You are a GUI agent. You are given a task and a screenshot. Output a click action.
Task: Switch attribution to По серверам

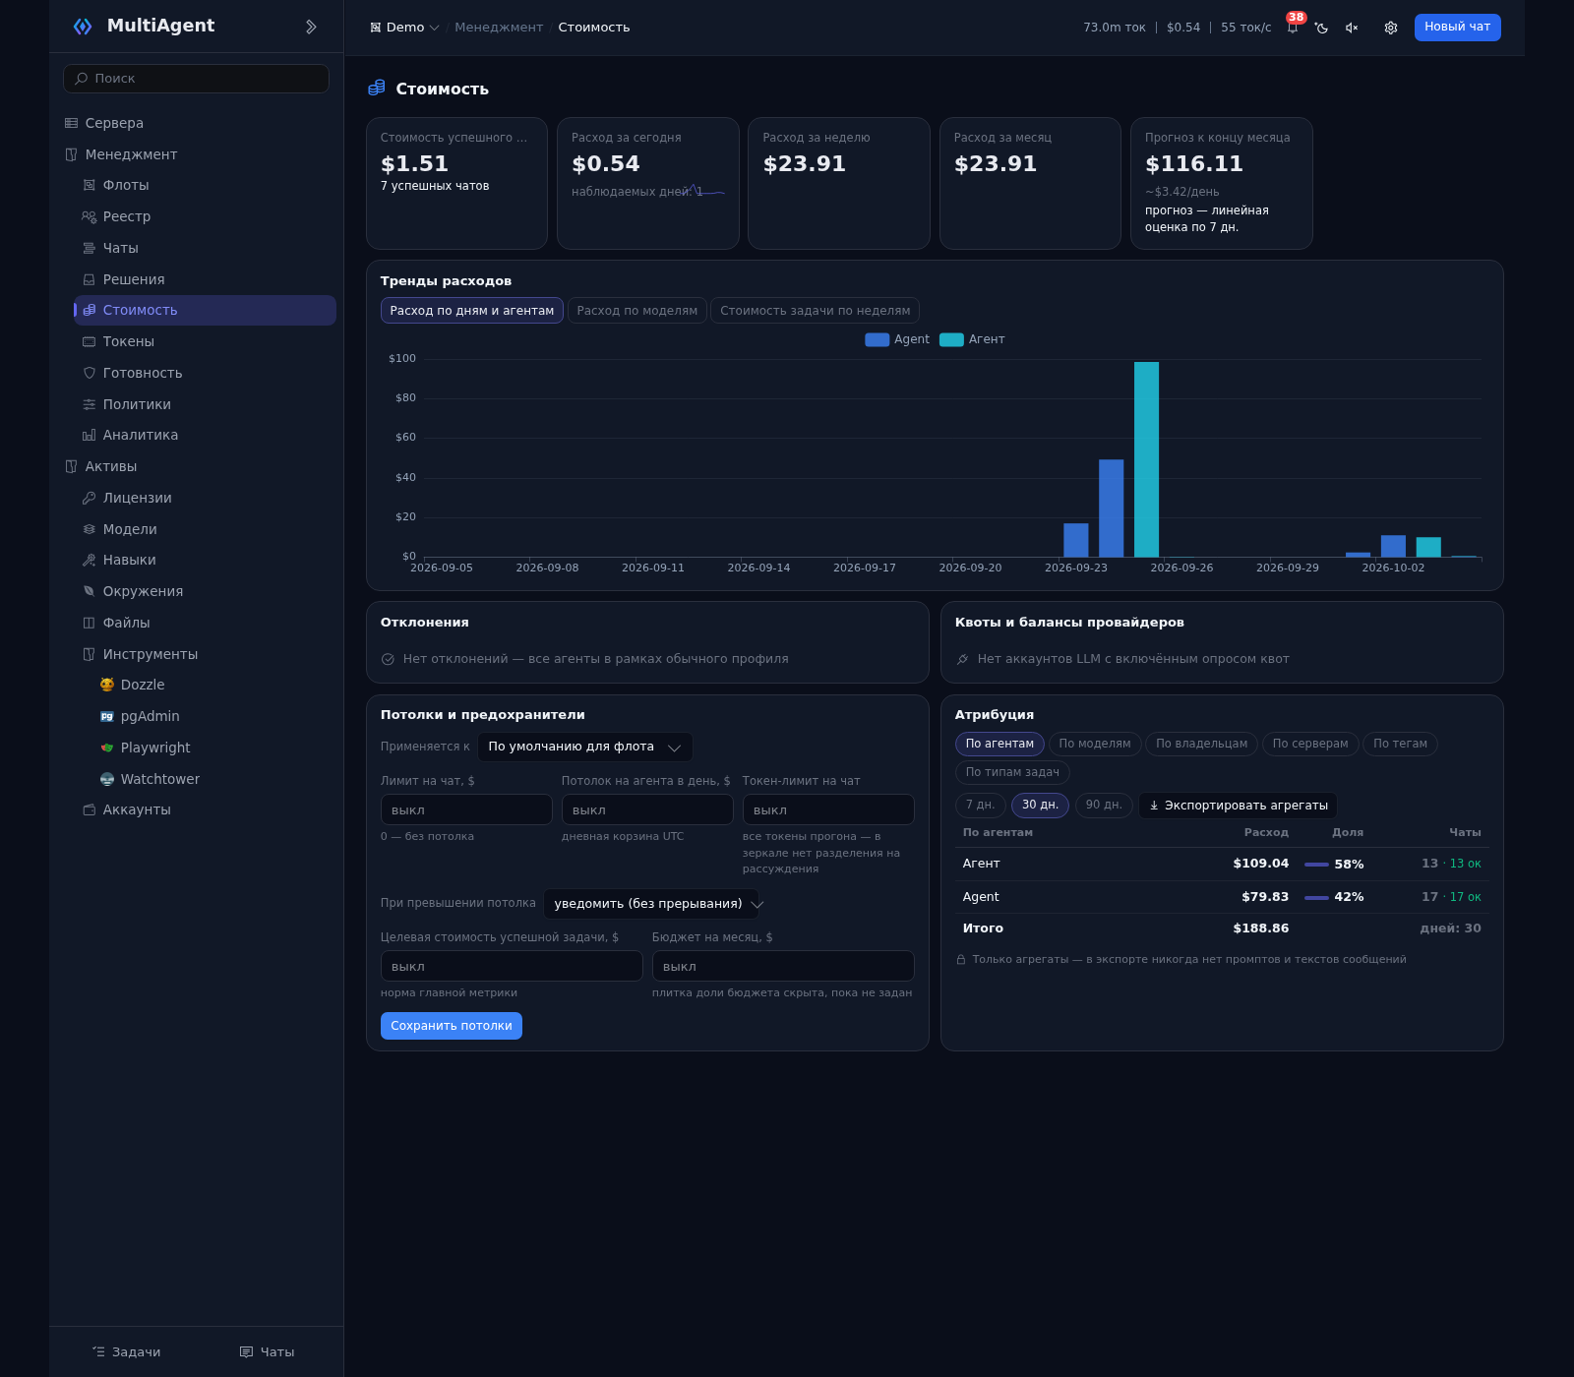pos(1310,744)
